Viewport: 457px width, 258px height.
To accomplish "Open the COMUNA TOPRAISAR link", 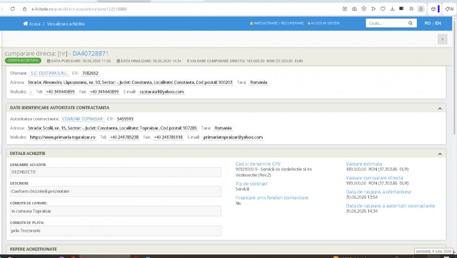I will tap(82, 119).
